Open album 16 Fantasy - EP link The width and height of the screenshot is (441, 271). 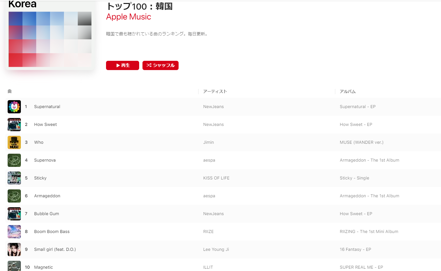pos(355,250)
